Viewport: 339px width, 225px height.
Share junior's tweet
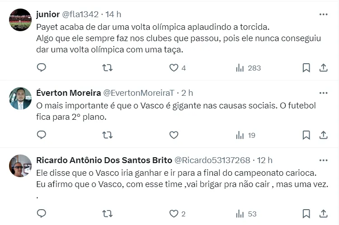point(324,68)
